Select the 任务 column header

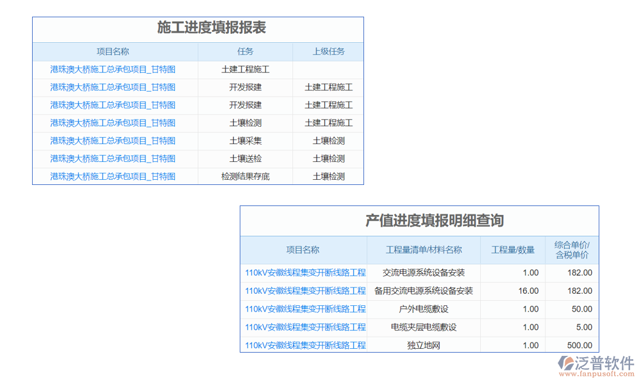[x=245, y=52]
